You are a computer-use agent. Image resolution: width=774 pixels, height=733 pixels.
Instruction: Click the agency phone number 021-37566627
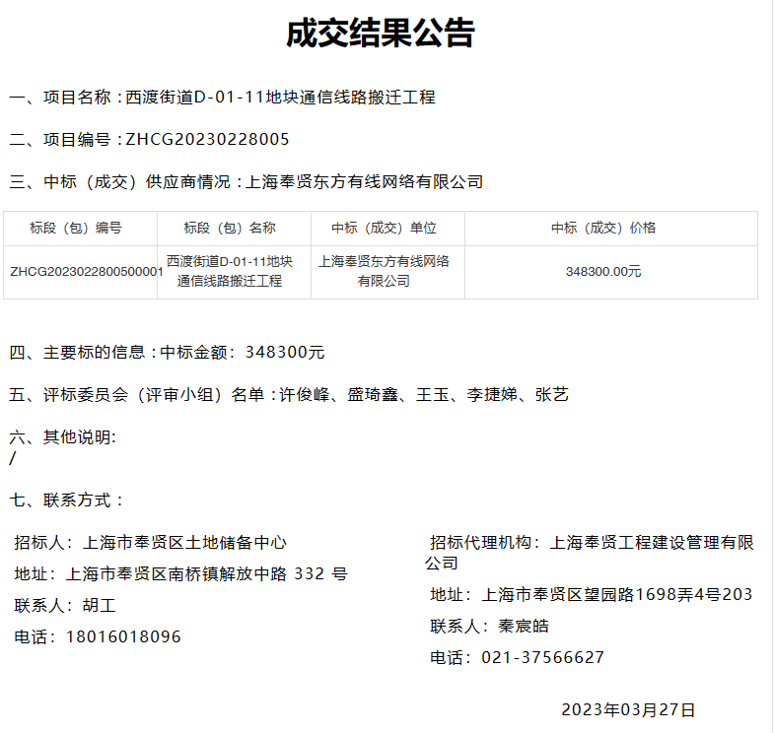[x=542, y=657]
